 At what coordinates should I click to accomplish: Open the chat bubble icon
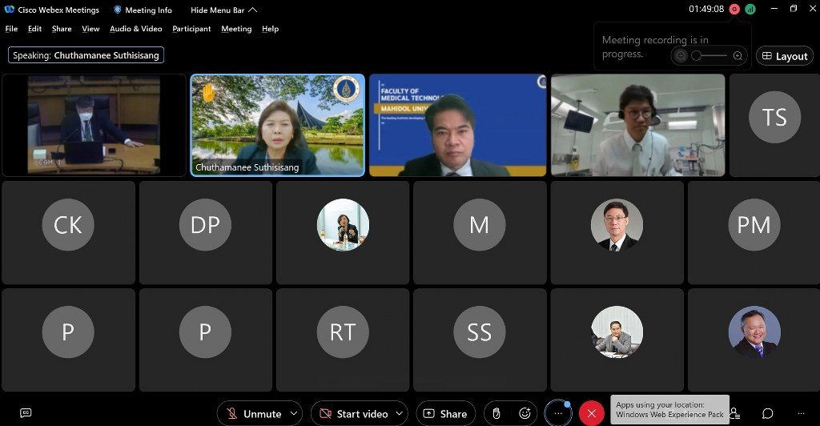(x=767, y=413)
